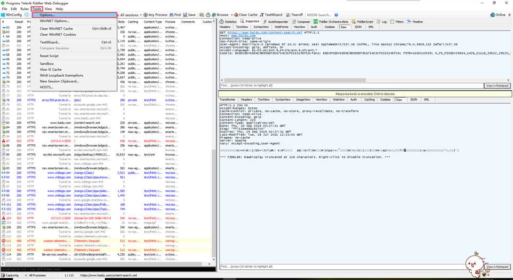Select HOSTS in the Tools menu
The image size is (513, 280).
[x=74, y=87]
